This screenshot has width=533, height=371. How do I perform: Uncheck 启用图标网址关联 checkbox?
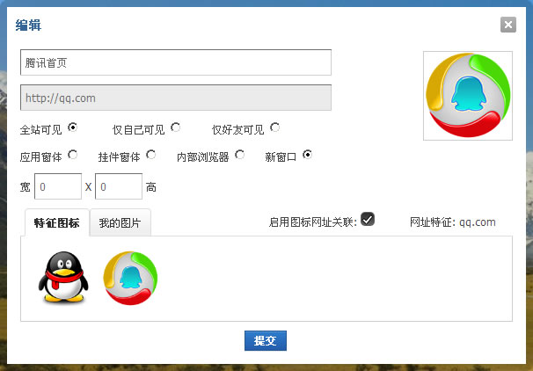click(368, 219)
